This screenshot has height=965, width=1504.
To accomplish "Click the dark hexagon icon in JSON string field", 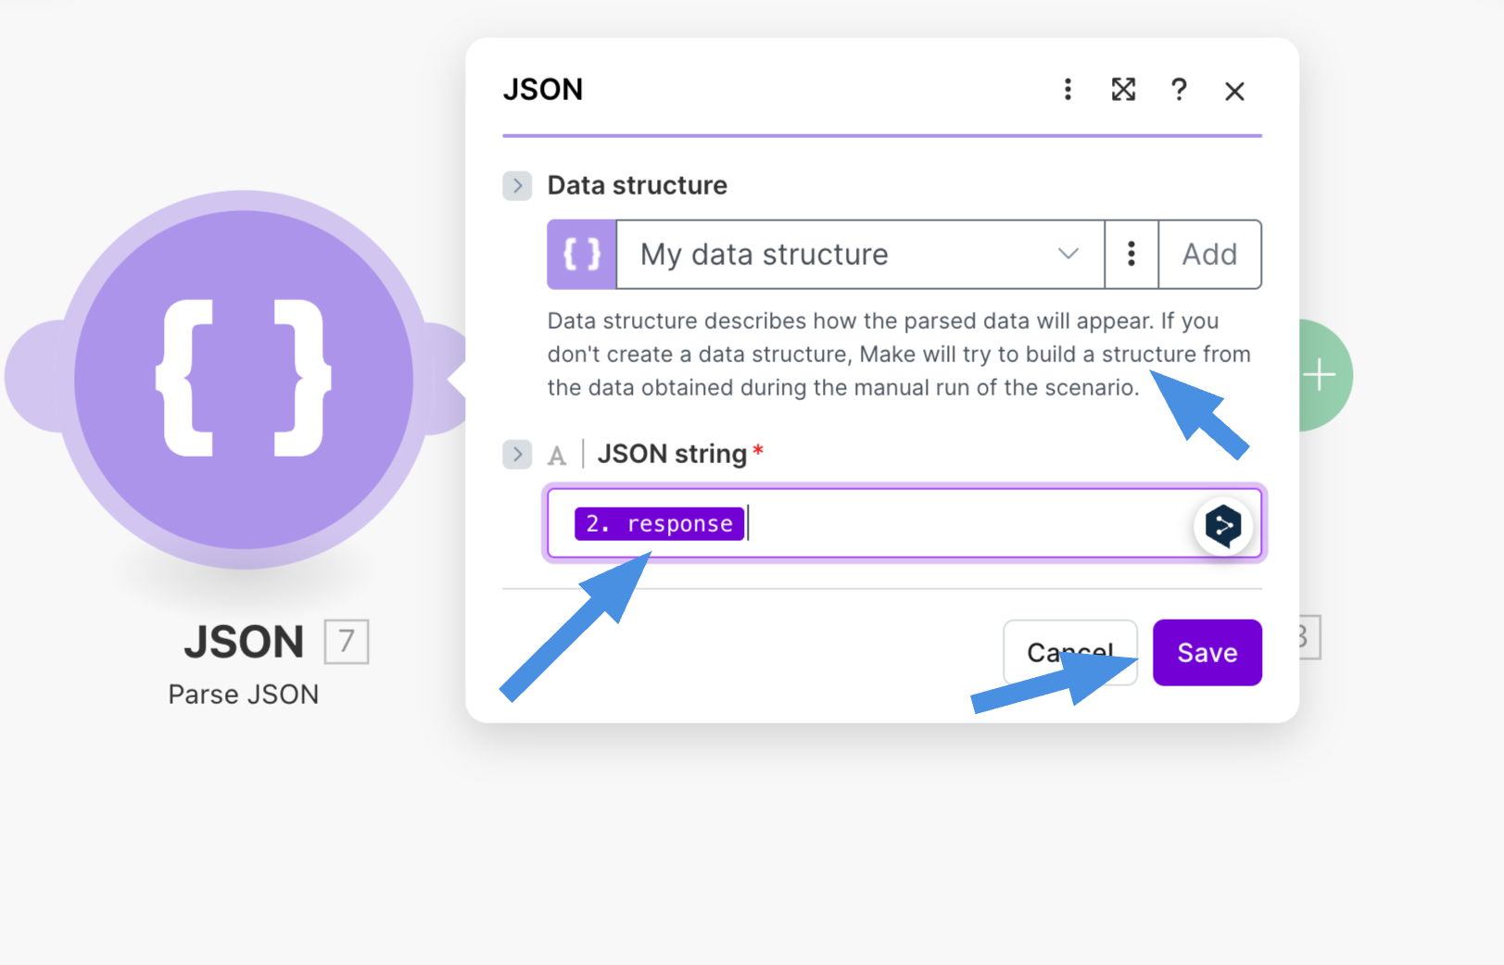I will [1223, 526].
